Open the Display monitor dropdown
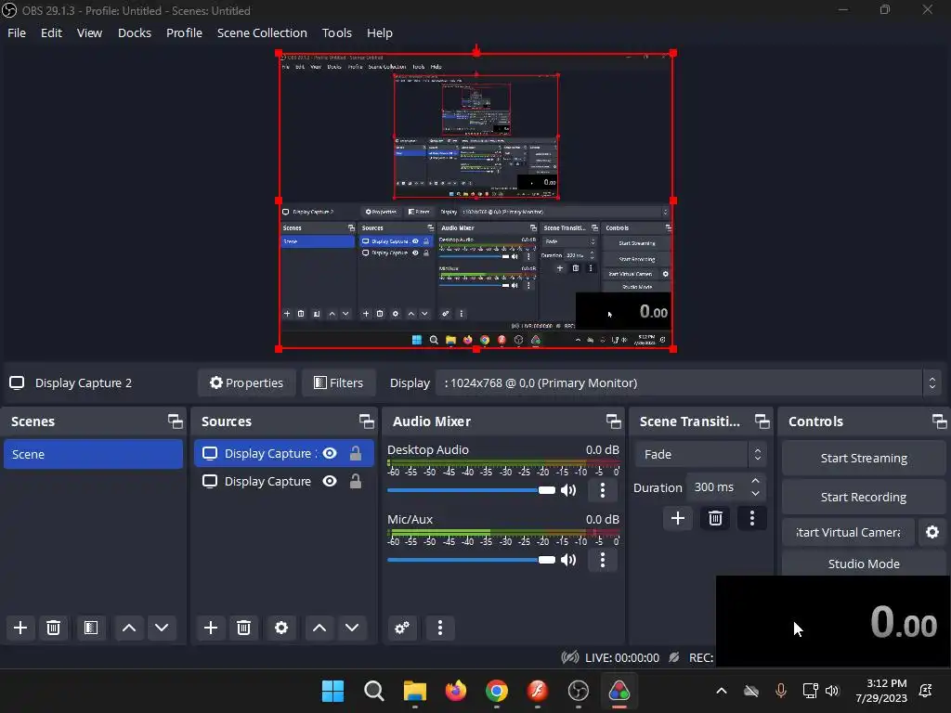The image size is (951, 713). click(x=688, y=383)
